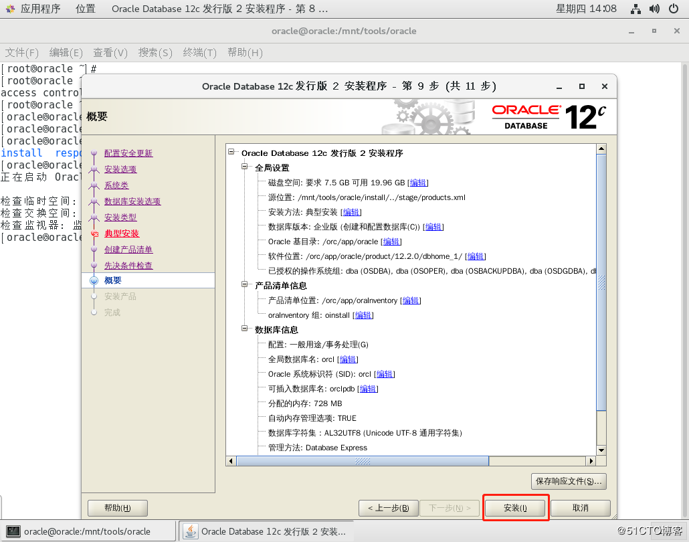Switch to terminal task in bottom taskbar
Viewport: 689px width, 542px height.
(89, 531)
